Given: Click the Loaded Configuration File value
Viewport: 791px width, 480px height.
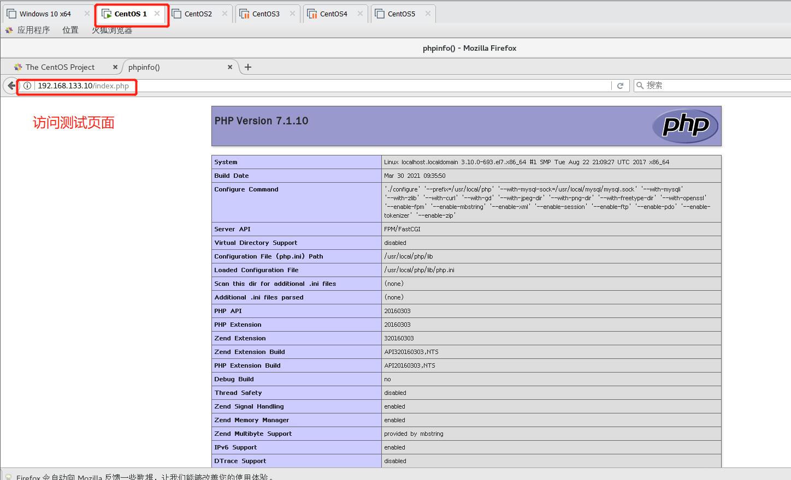Looking at the screenshot, I should [x=419, y=270].
